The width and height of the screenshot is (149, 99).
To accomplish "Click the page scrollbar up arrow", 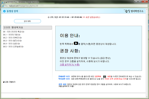I will [x=147, y=9].
